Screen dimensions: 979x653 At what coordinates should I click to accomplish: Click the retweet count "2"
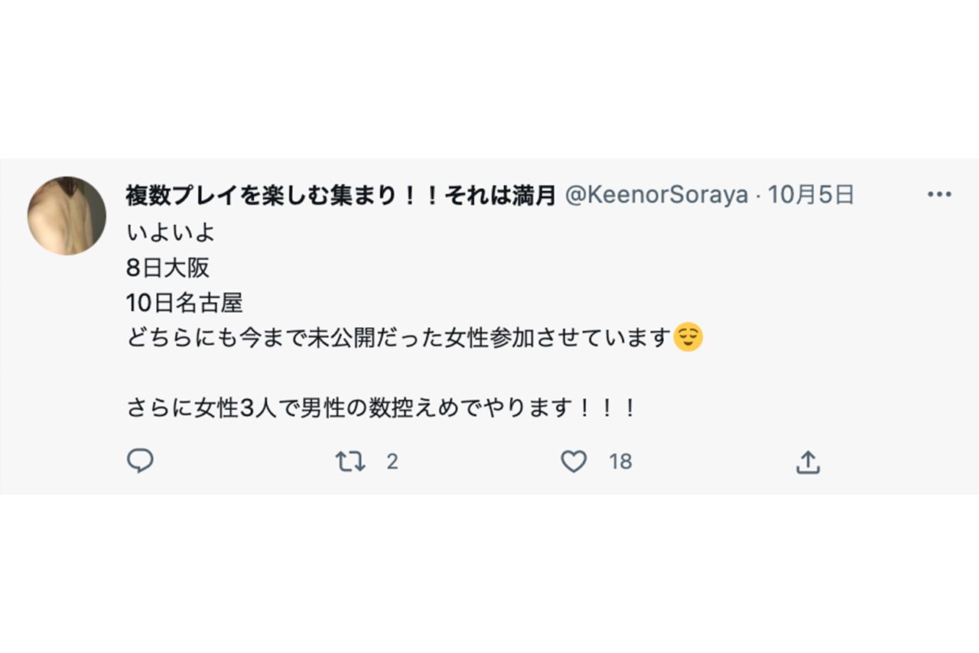point(391,461)
